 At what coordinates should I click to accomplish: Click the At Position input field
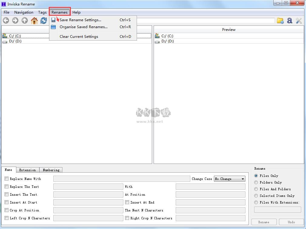[210, 194]
